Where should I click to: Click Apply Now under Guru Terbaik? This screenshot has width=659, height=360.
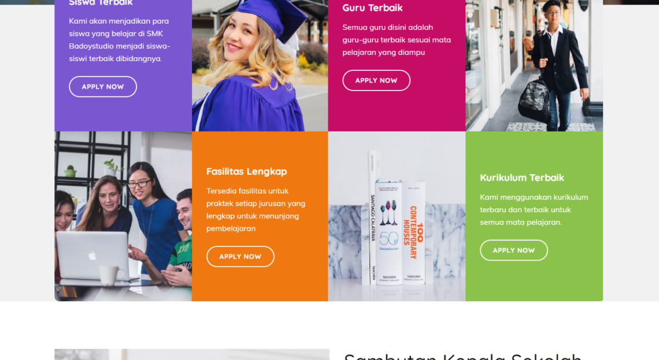pyautogui.click(x=376, y=80)
